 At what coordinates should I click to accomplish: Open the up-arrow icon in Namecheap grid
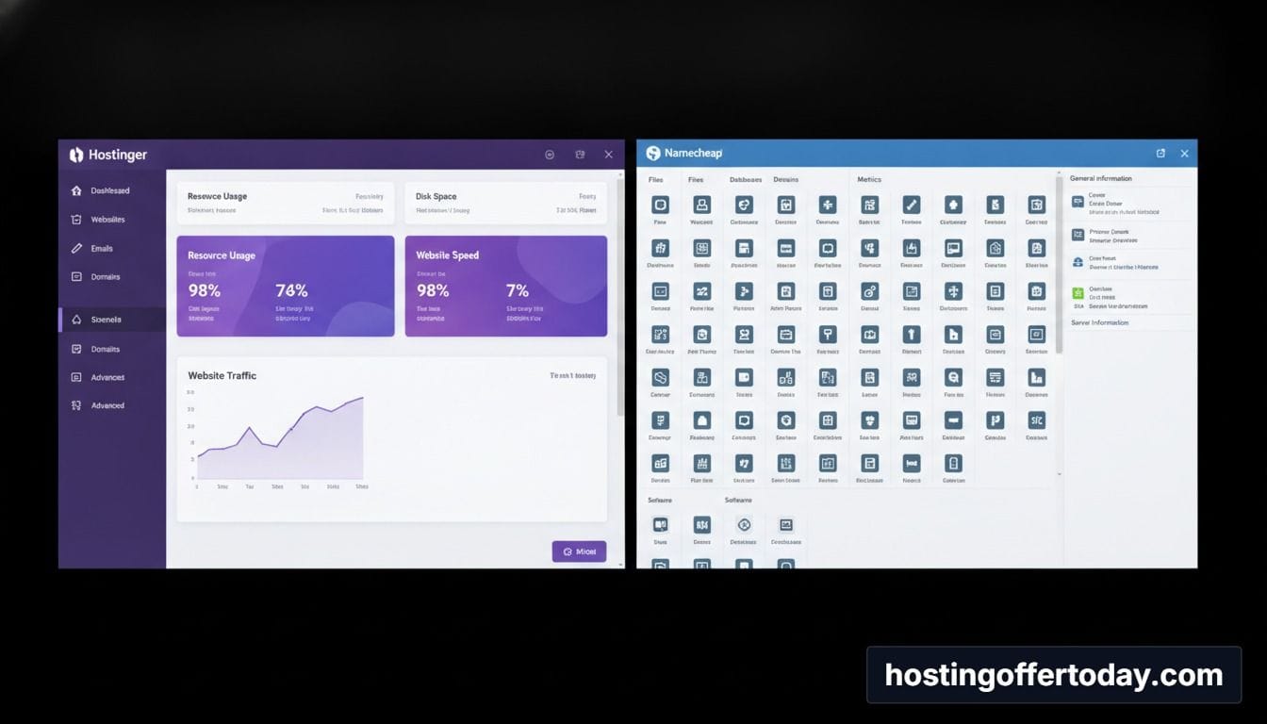click(912, 334)
